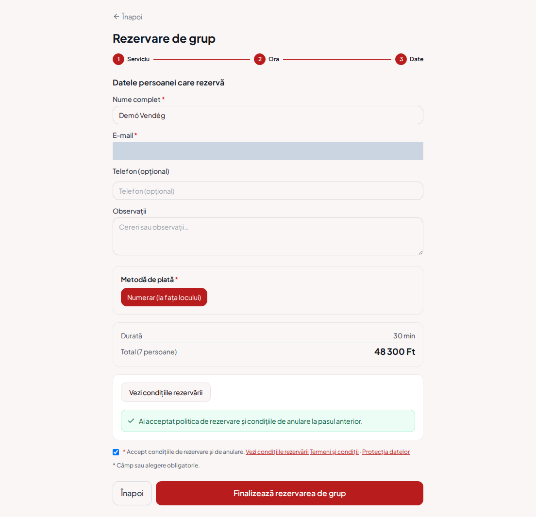Click the green checkmark in acceptance notice
536x517 pixels.
pyautogui.click(x=131, y=421)
